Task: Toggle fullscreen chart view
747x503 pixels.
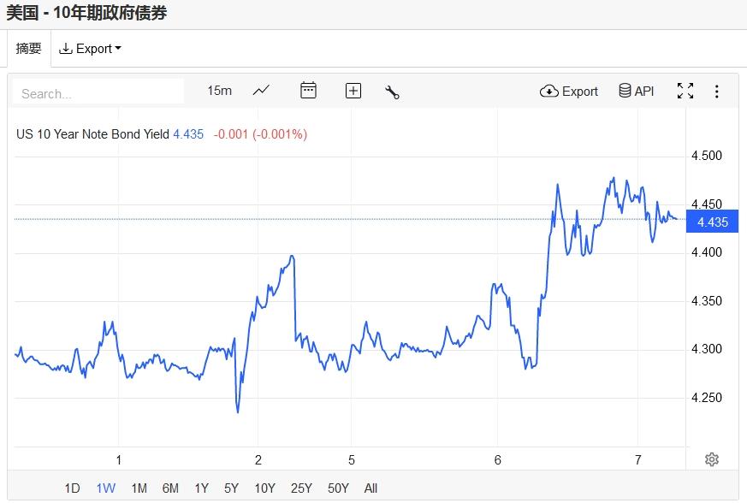Action: point(685,91)
